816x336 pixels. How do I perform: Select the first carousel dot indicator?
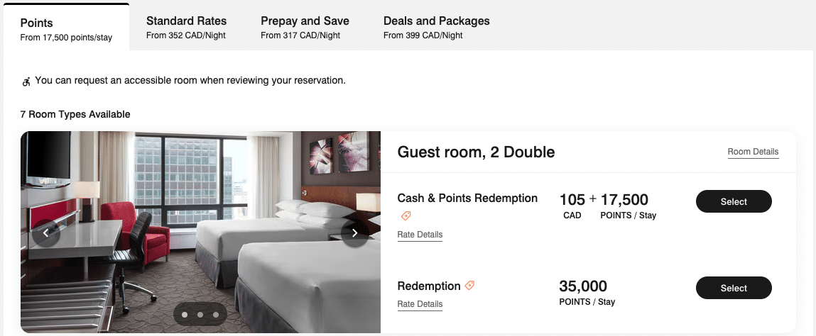pyautogui.click(x=185, y=314)
